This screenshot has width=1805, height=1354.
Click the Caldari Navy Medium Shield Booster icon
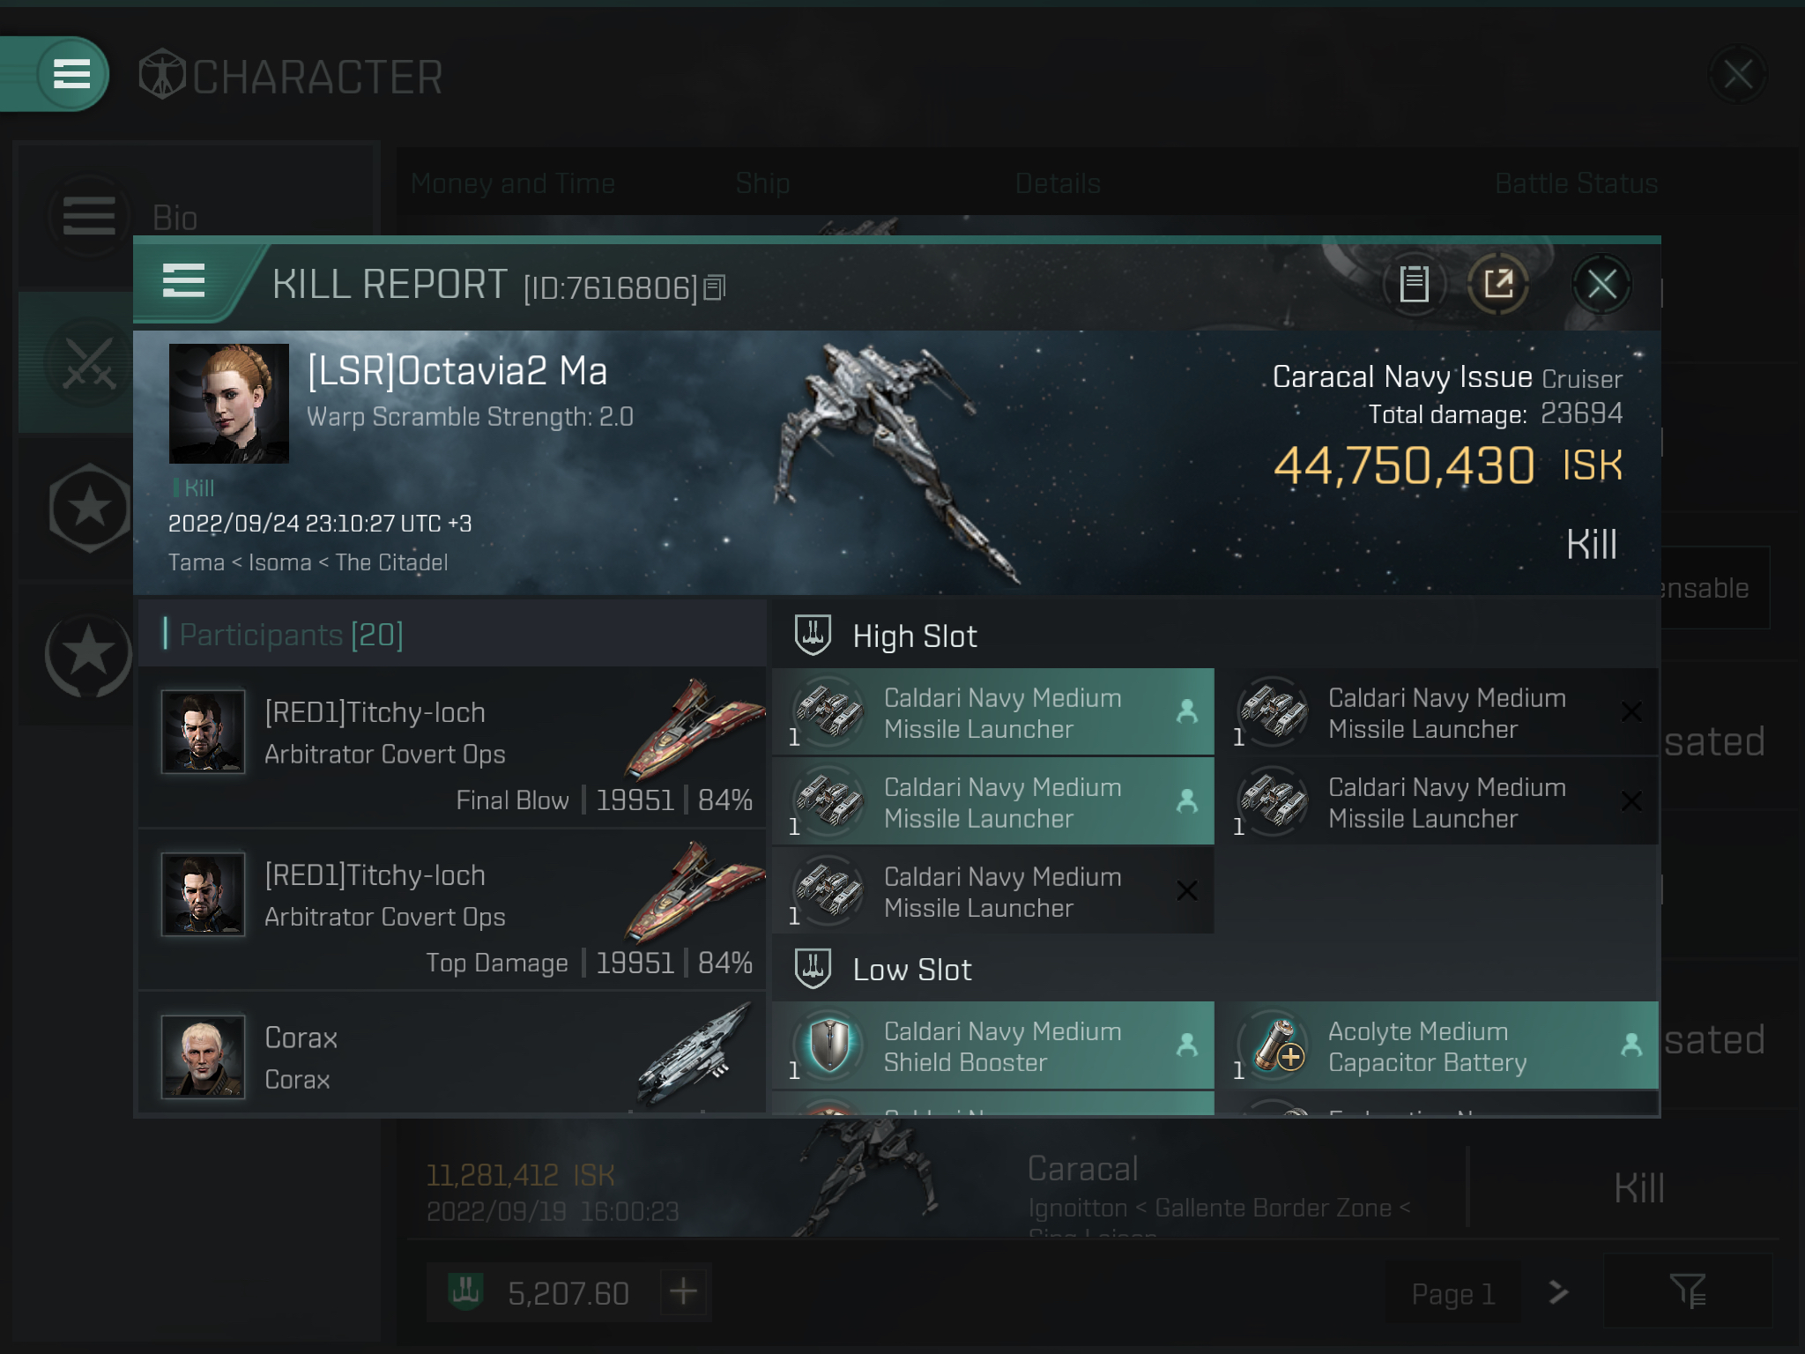click(x=829, y=1045)
